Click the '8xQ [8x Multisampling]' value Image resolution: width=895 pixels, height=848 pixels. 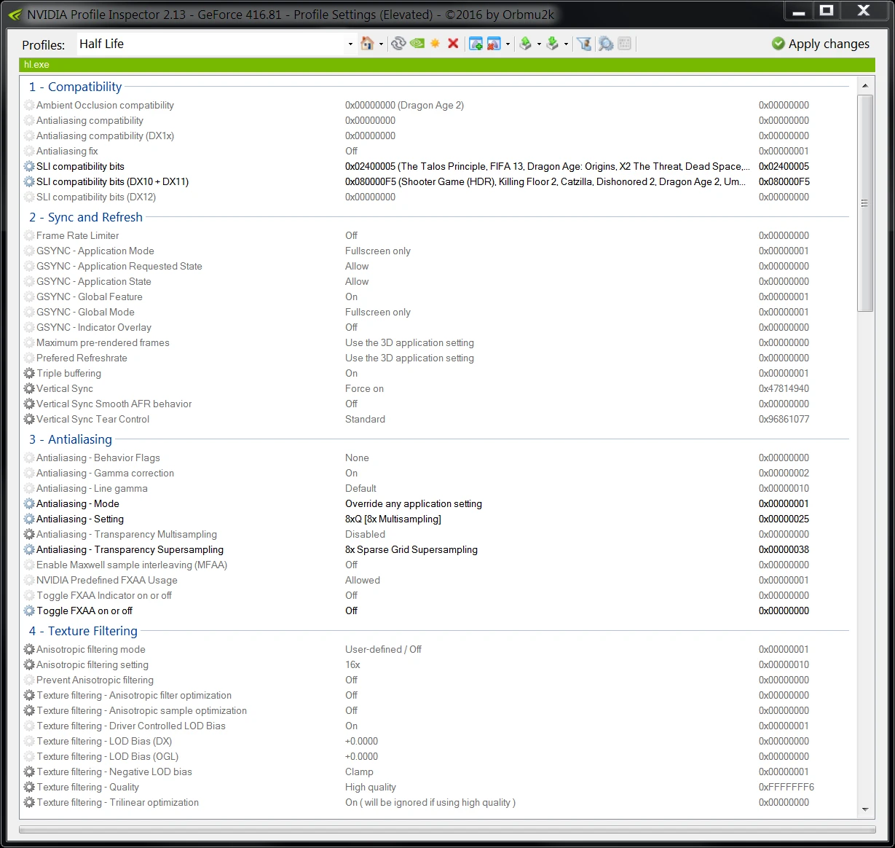(393, 519)
